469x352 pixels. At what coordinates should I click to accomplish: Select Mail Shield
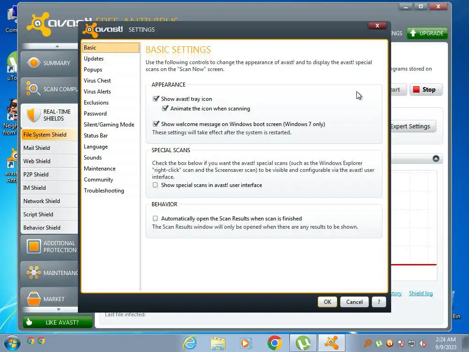coord(49,148)
